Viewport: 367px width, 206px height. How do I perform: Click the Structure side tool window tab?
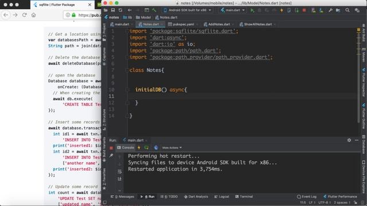[104, 120]
